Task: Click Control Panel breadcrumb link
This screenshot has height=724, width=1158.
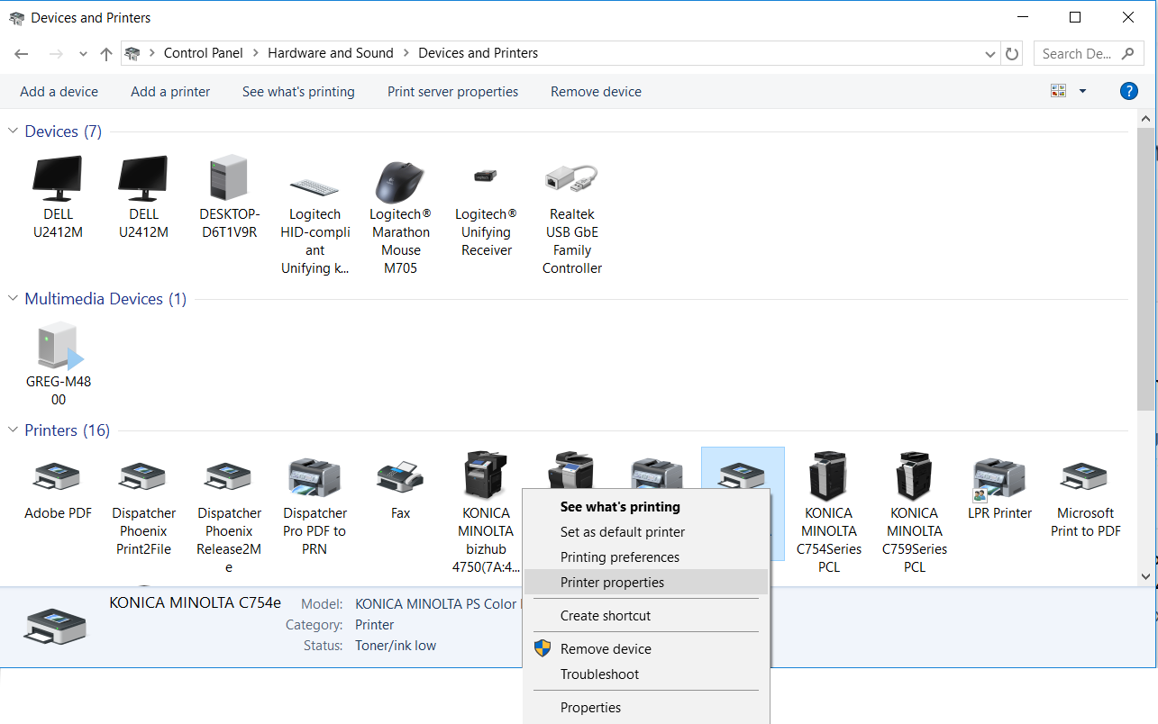Action: (204, 53)
